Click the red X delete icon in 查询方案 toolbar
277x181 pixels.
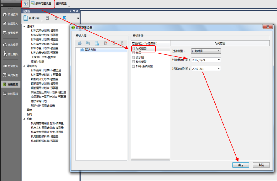(x=105, y=43)
